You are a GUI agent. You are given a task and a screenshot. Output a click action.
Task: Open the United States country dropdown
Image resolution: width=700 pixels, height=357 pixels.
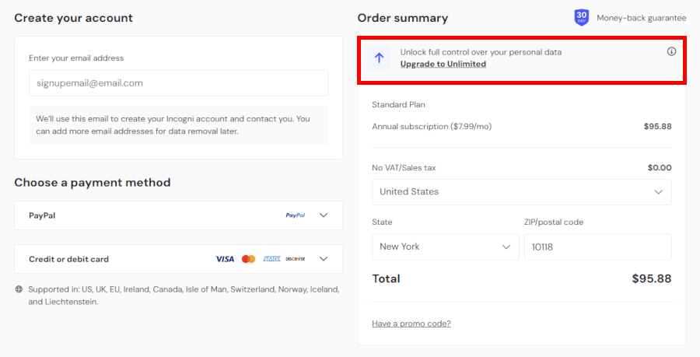(x=521, y=192)
